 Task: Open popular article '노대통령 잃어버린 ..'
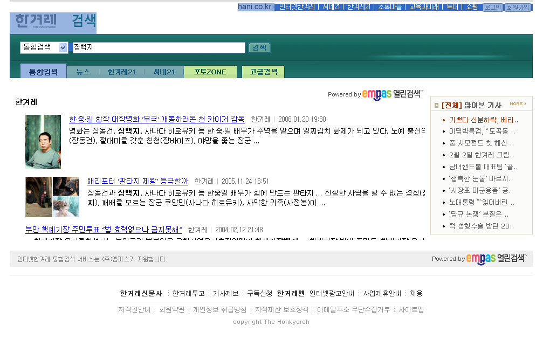tap(482, 202)
